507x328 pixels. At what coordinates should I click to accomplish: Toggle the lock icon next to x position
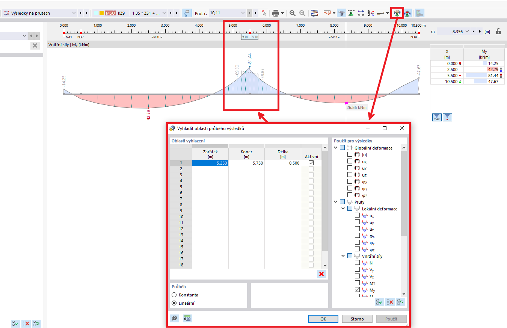coord(498,32)
